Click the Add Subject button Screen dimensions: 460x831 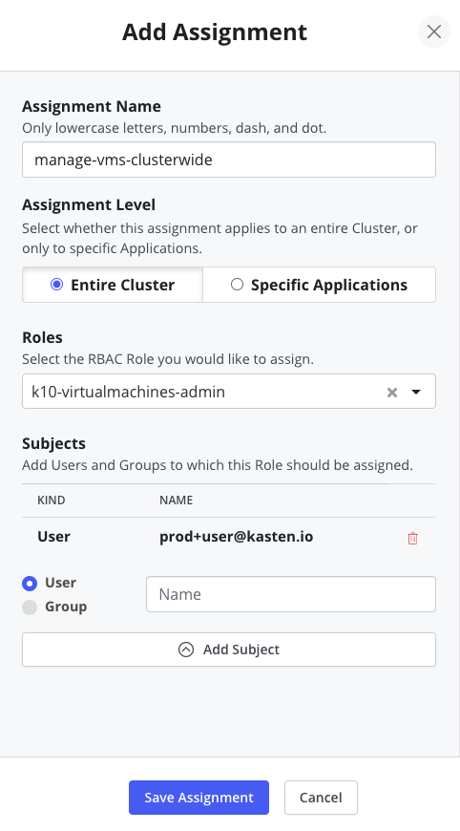[x=229, y=650]
